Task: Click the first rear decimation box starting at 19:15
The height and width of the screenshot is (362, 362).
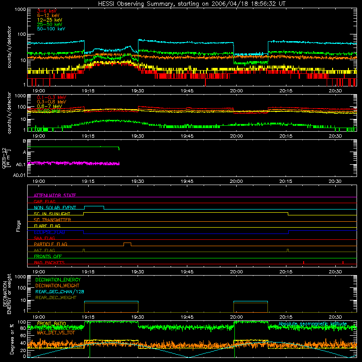Action: [x=111, y=307]
